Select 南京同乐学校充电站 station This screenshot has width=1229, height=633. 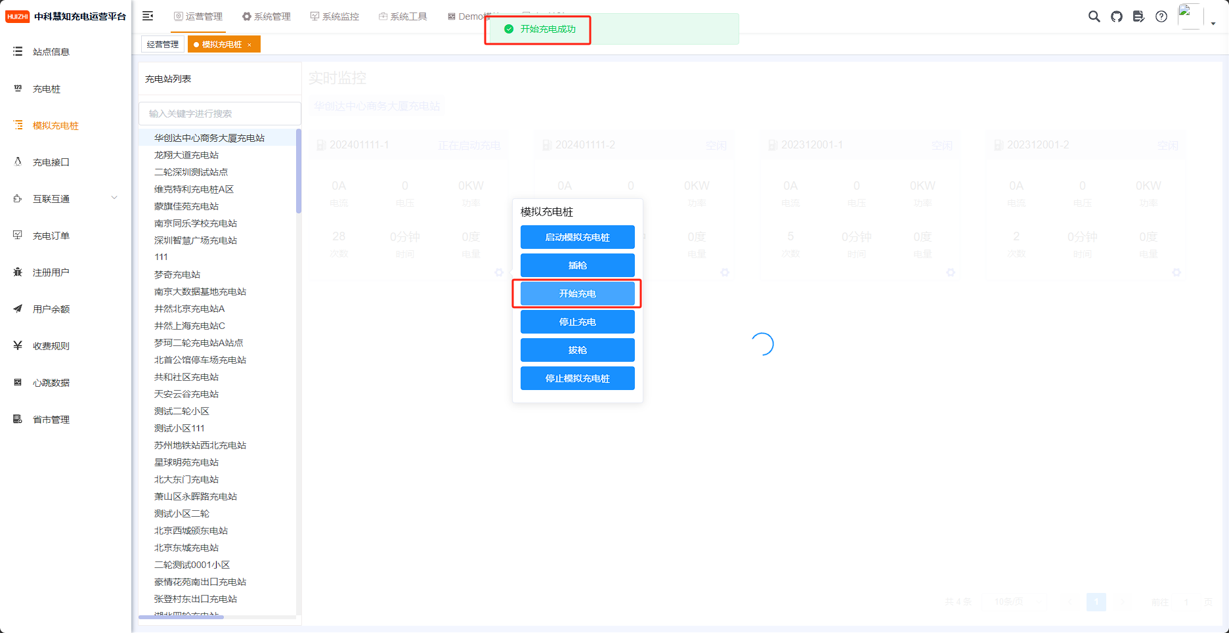point(196,223)
